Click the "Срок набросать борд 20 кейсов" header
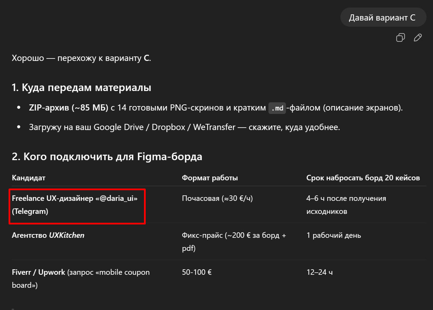 pos(363,178)
